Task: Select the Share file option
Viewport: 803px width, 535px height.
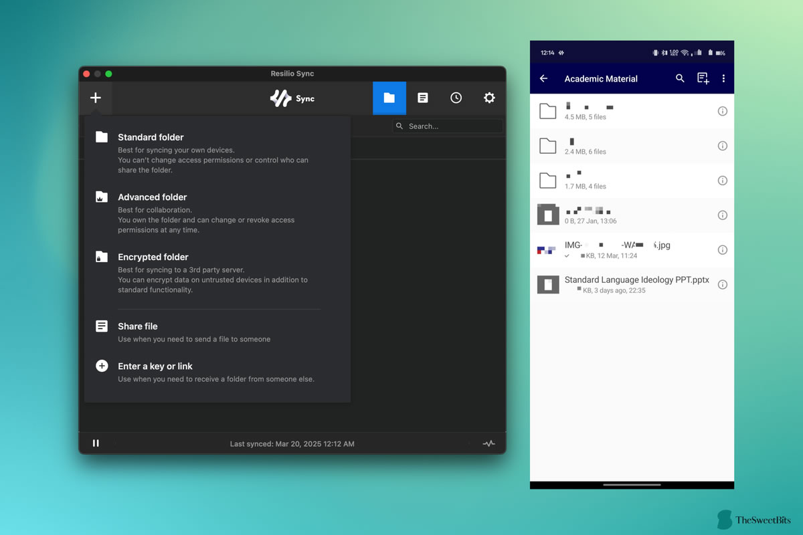Action: coord(217,332)
